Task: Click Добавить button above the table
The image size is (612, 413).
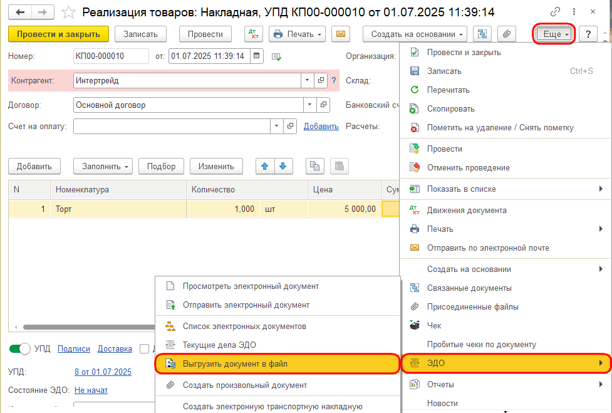Action: click(x=34, y=166)
